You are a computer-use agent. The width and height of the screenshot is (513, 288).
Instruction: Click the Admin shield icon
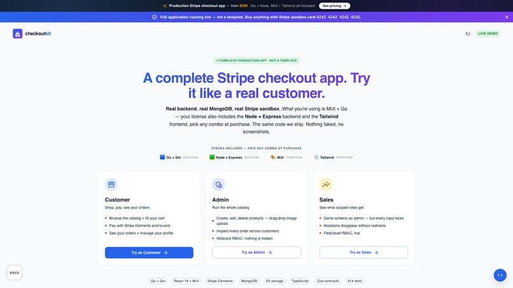click(x=218, y=184)
